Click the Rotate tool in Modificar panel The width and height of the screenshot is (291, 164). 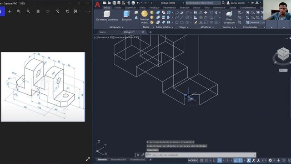pyautogui.click(x=206, y=17)
